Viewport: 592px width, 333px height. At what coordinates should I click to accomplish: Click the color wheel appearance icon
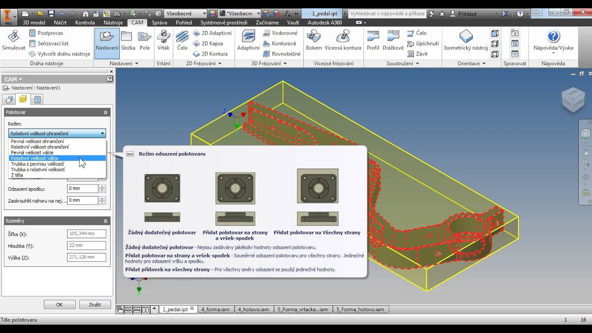(x=212, y=13)
